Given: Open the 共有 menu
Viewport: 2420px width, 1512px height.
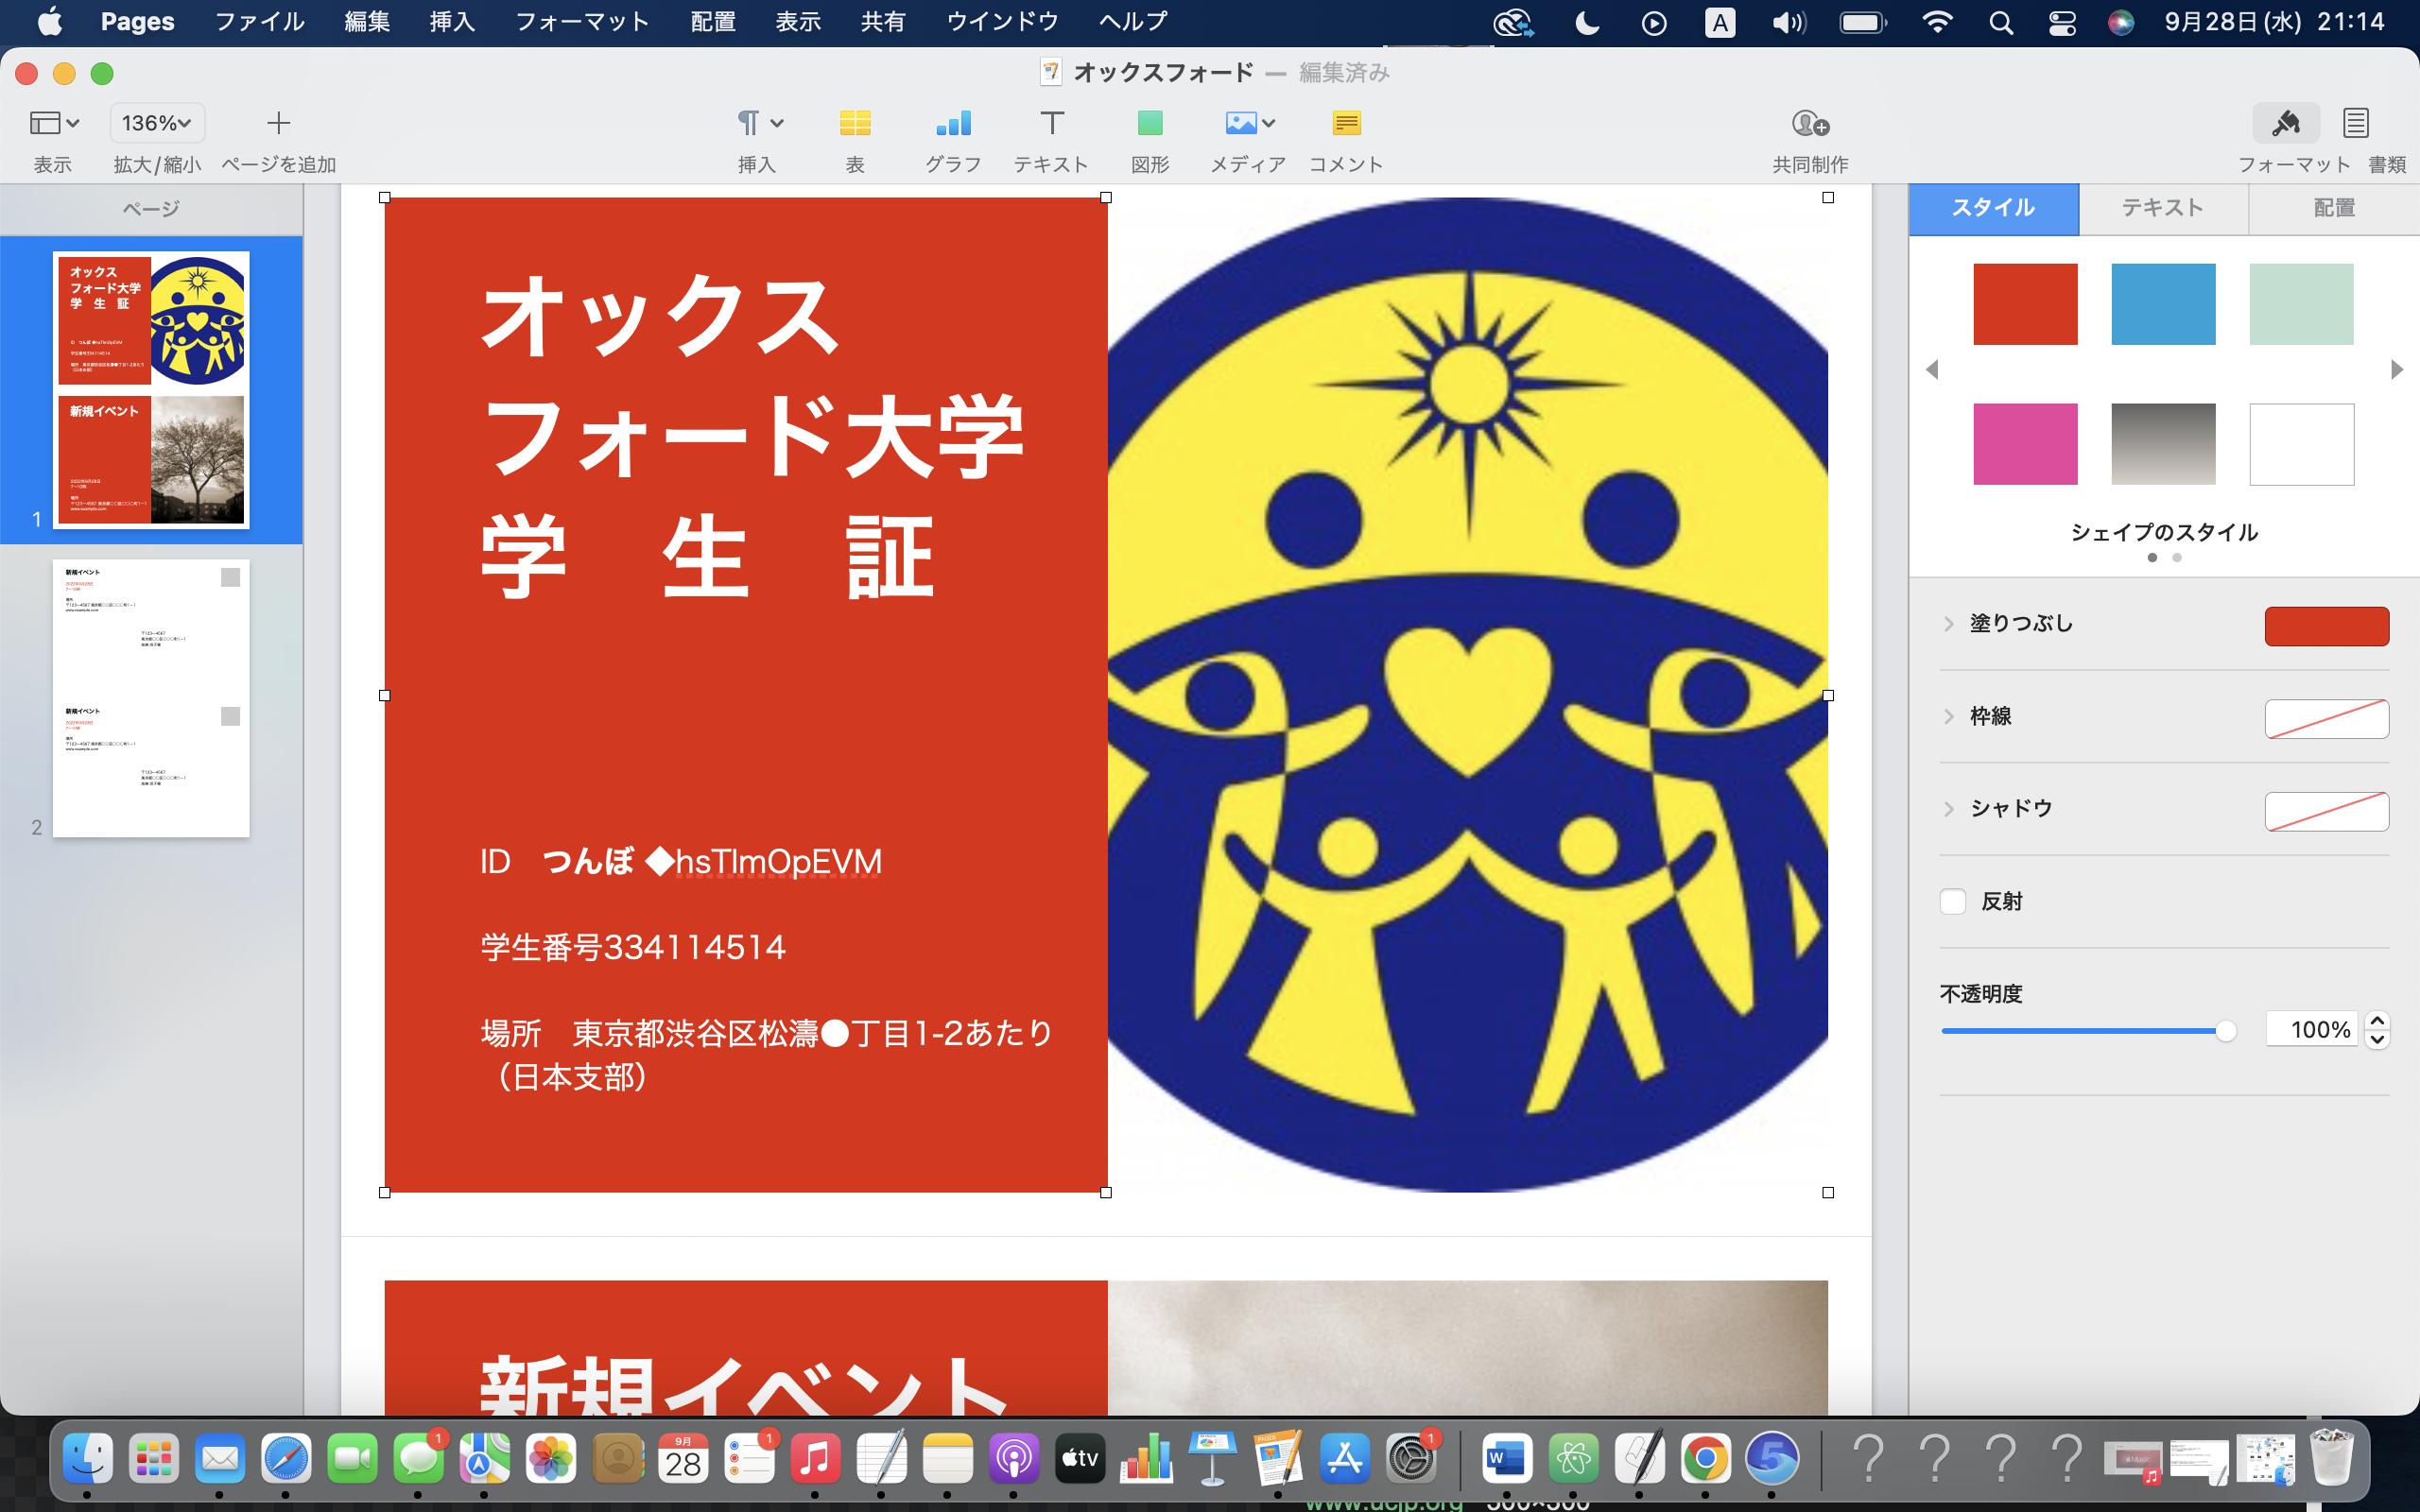Looking at the screenshot, I should [883, 22].
